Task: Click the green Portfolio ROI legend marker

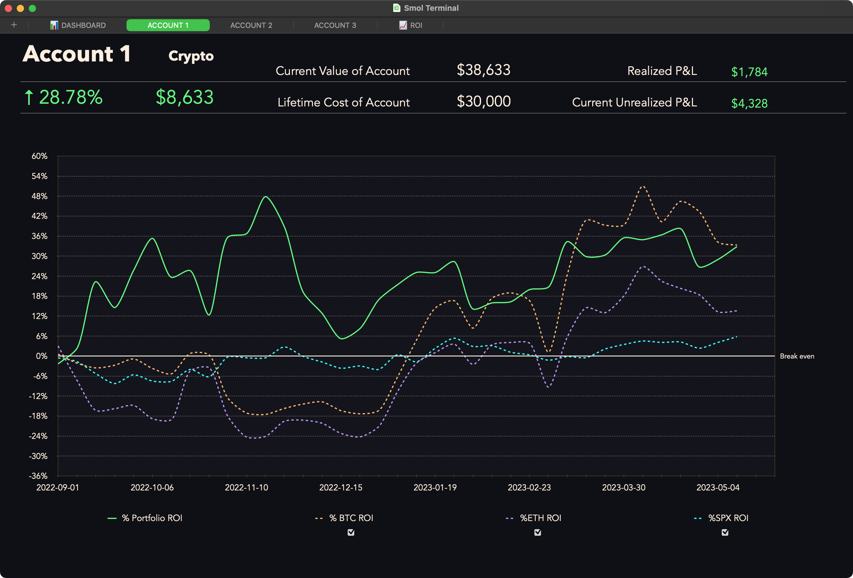Action: 112,518
